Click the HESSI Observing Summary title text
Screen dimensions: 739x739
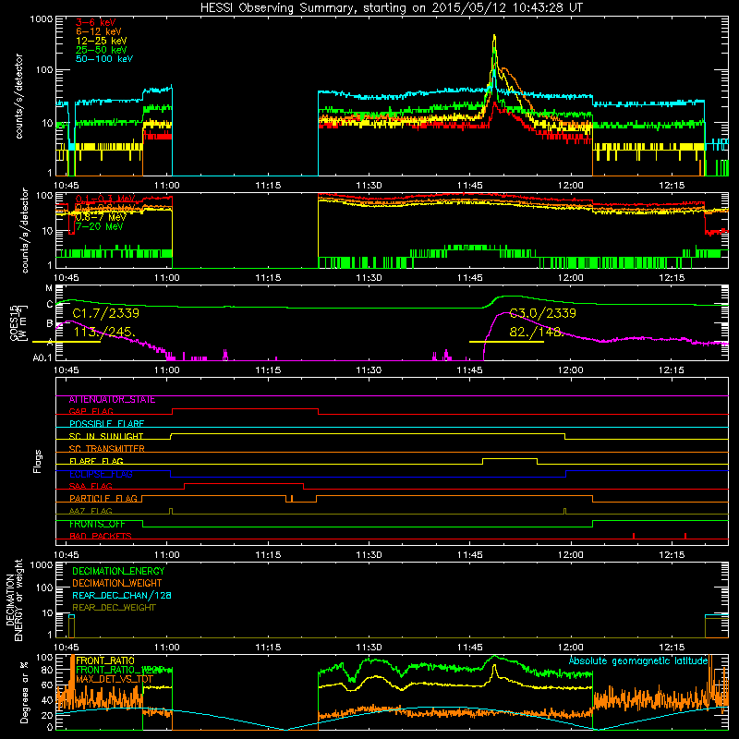pyautogui.click(x=392, y=7)
